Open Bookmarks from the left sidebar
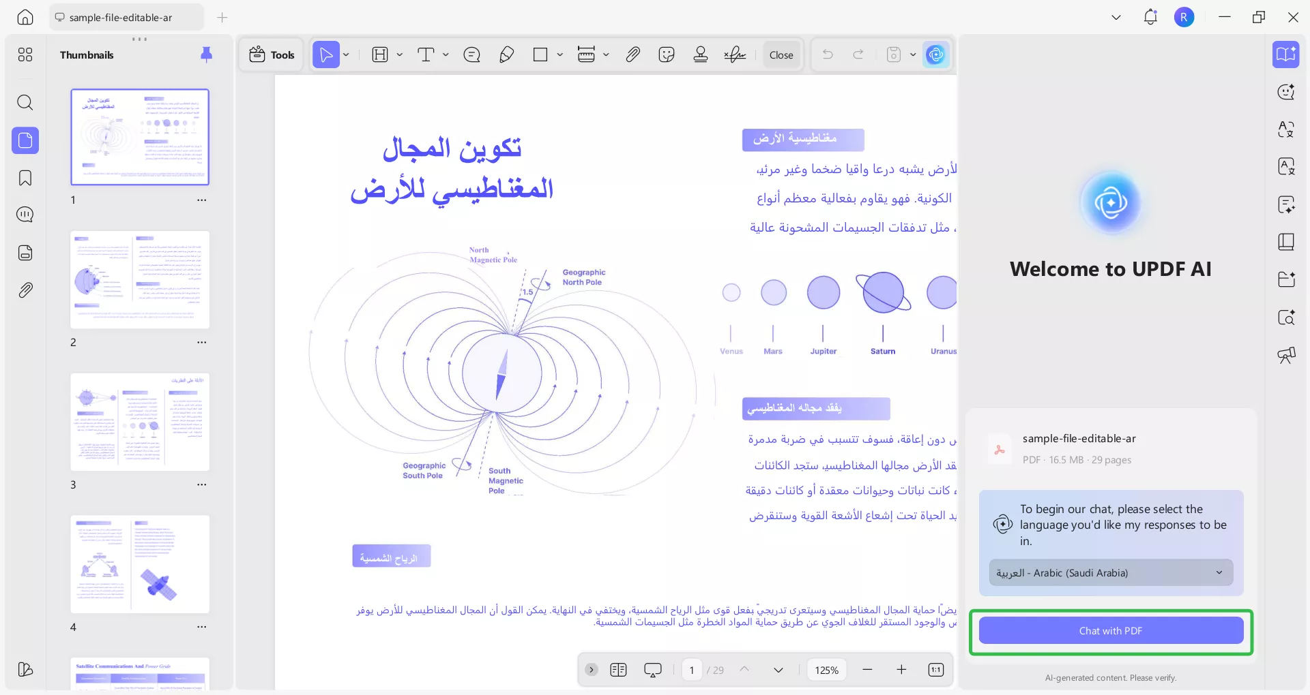 (x=25, y=178)
